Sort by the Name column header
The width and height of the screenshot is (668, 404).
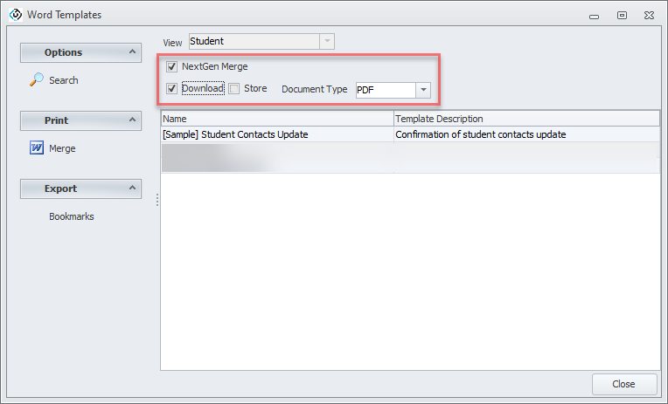click(276, 119)
